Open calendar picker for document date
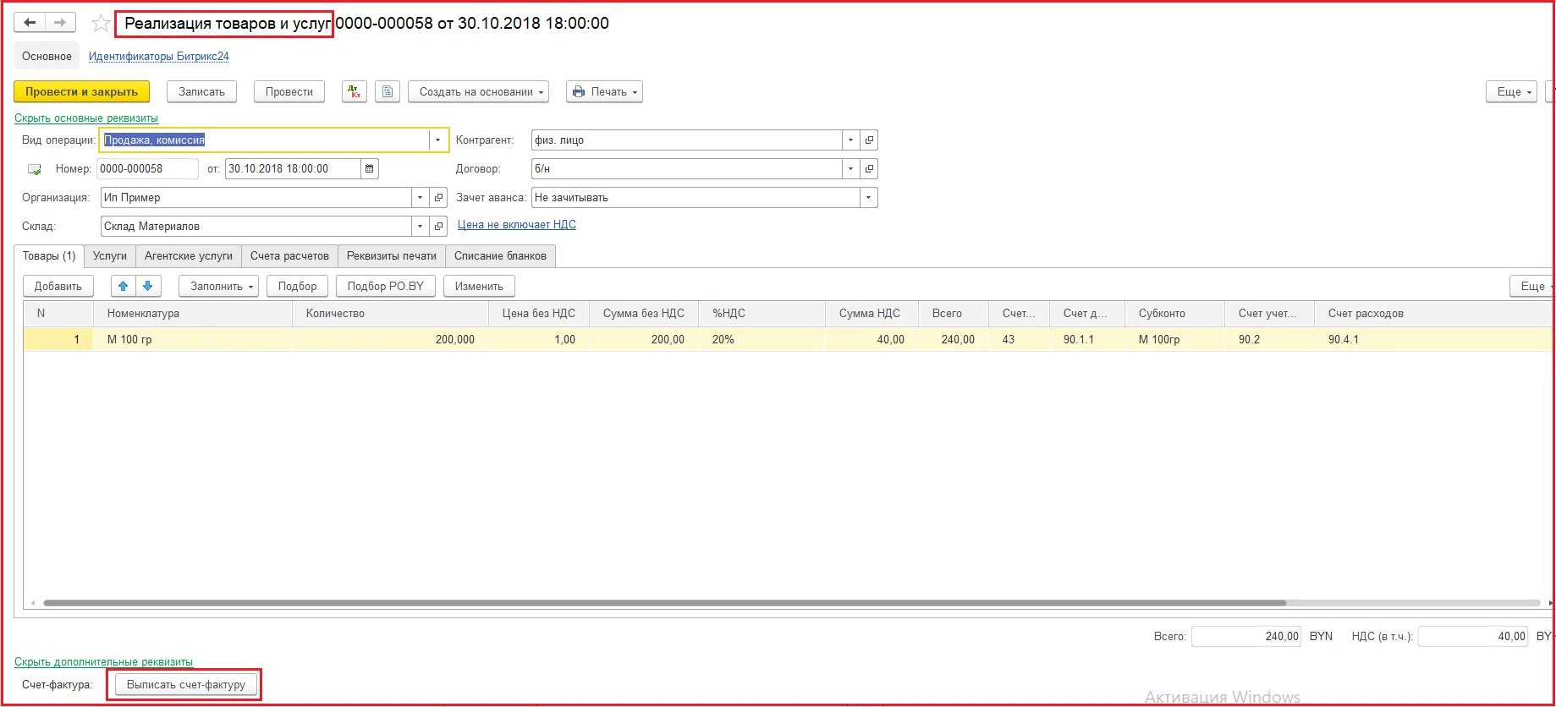Image resolution: width=1556 pixels, height=707 pixels. point(370,169)
